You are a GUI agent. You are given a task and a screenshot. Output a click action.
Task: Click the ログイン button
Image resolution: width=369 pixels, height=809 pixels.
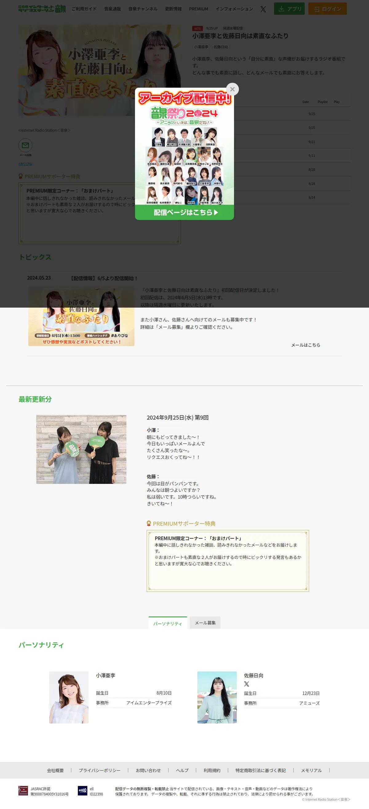pos(327,9)
